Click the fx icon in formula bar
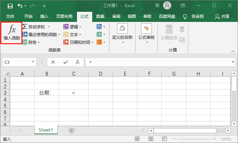The height and width of the screenshot is (143, 238). (77, 62)
